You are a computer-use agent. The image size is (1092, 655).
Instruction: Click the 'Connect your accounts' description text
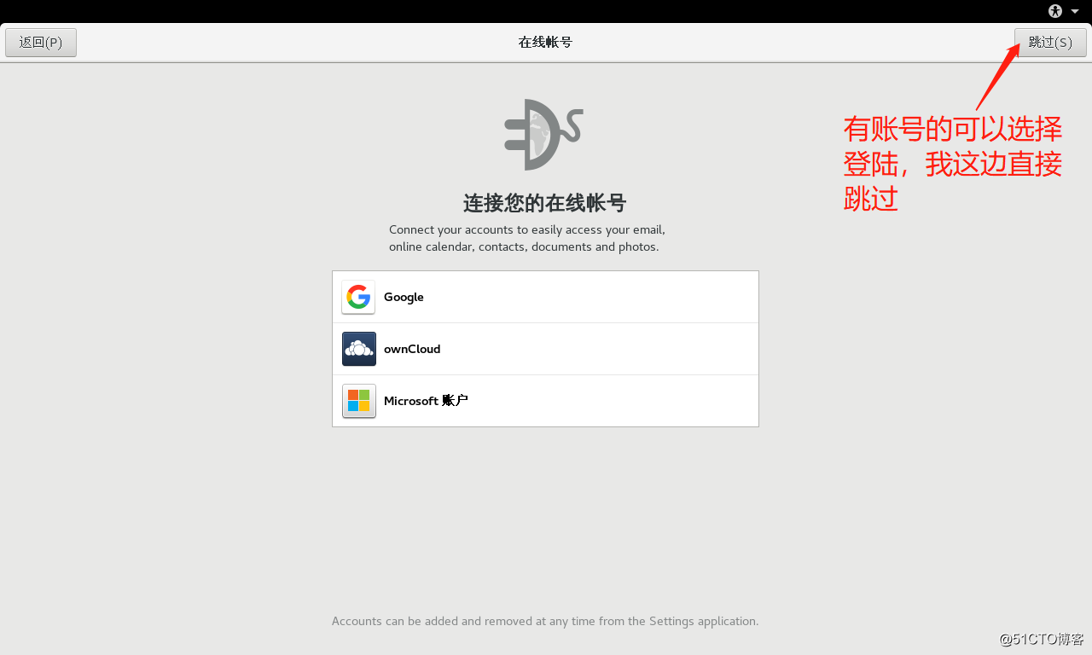[527, 238]
